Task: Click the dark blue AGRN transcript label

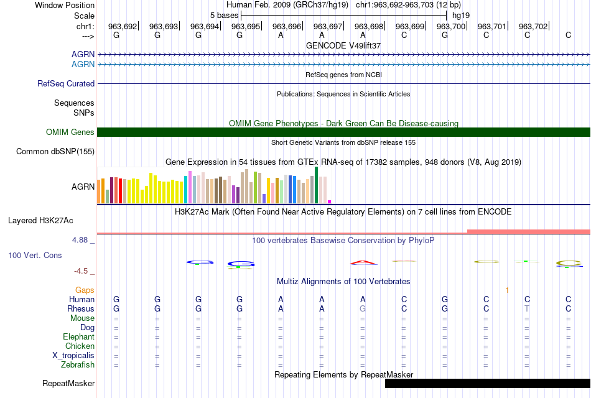Action: tap(83, 54)
